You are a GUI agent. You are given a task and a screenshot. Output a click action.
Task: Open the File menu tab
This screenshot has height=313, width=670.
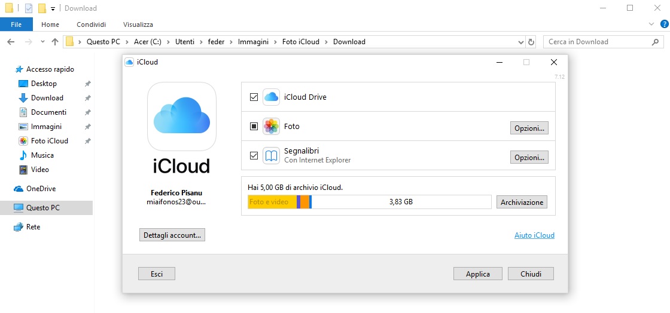click(16, 24)
